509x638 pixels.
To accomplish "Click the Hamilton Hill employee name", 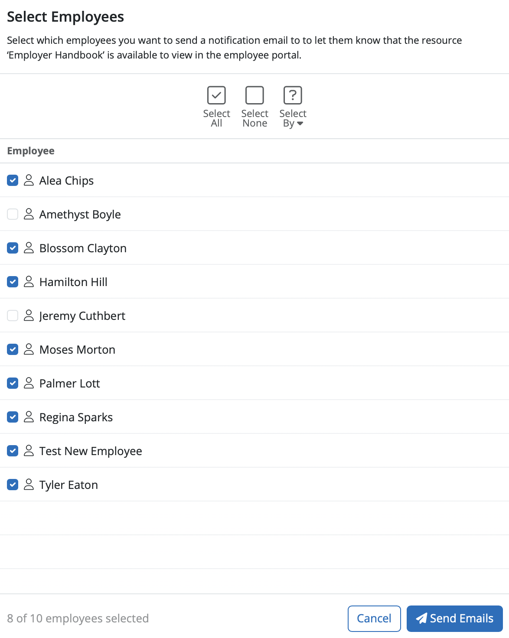I will (x=73, y=282).
